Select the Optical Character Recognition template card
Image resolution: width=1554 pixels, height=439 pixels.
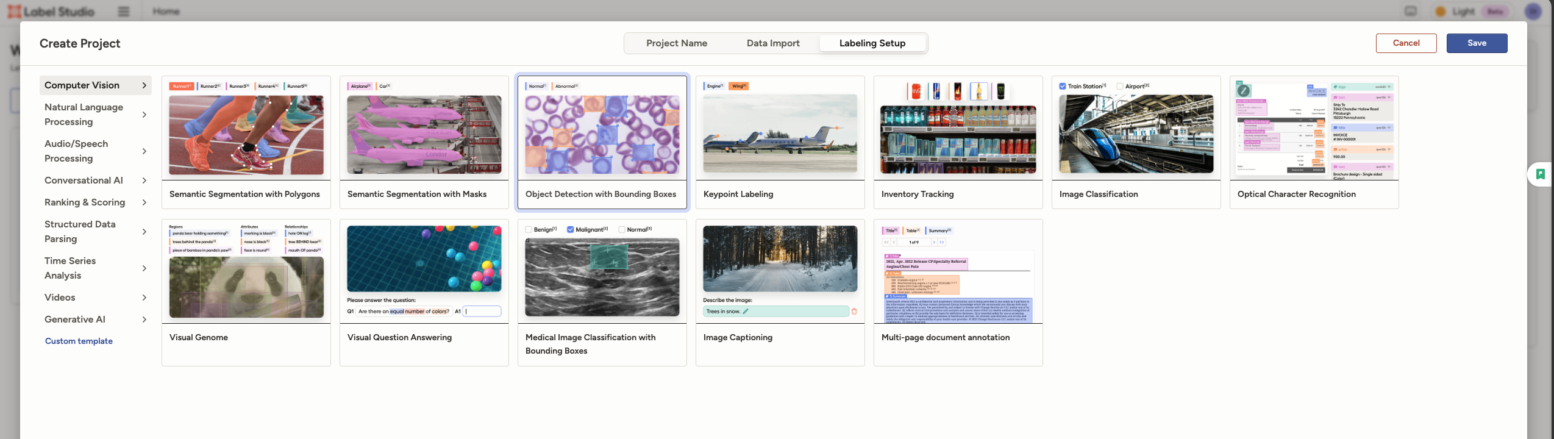(x=1314, y=143)
